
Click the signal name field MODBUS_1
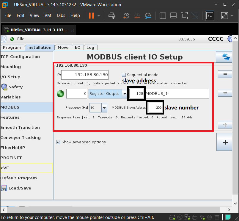click(x=177, y=94)
